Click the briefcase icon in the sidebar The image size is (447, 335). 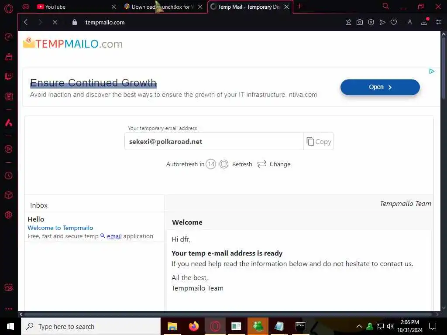(x=9, y=57)
